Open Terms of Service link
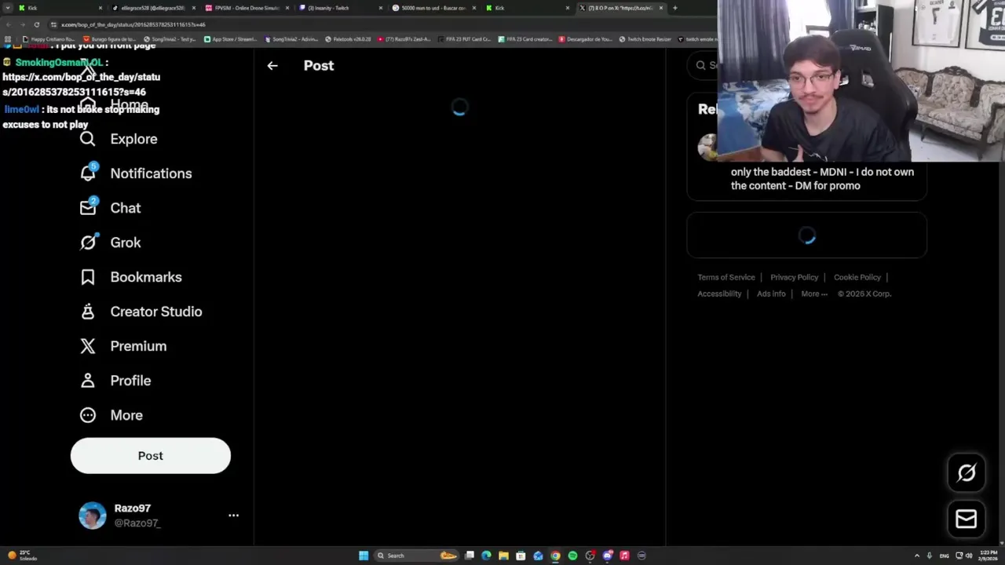The width and height of the screenshot is (1005, 565). click(726, 277)
